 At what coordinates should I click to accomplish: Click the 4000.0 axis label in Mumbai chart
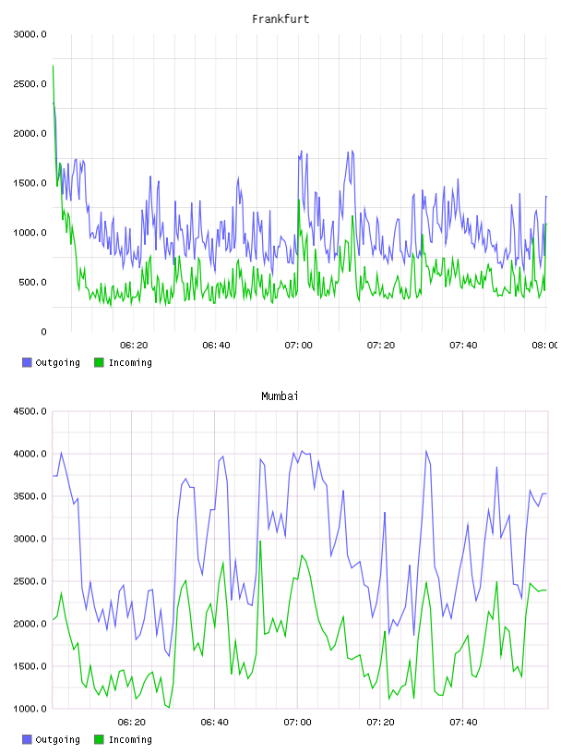tap(30, 454)
